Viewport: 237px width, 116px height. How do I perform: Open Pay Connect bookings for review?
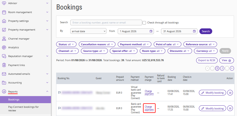click(26, 109)
